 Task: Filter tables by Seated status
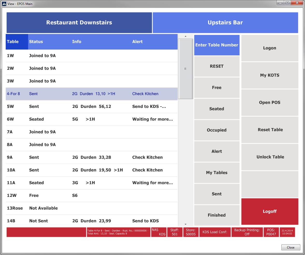217,109
